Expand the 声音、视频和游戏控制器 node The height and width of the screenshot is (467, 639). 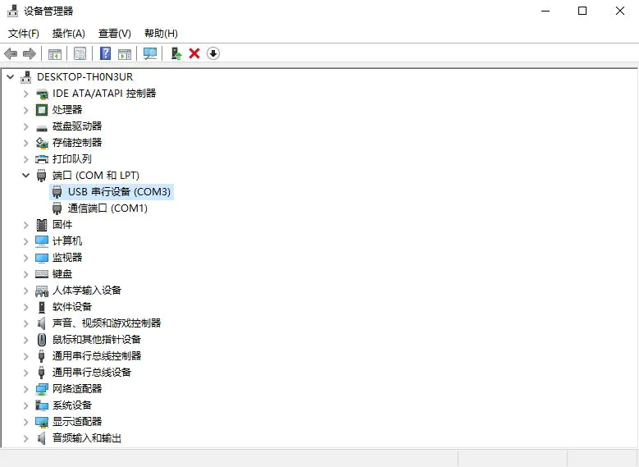(x=25, y=323)
